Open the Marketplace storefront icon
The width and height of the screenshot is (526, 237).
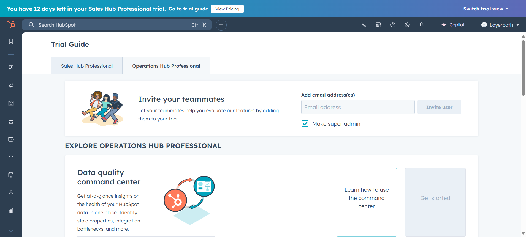point(378,25)
